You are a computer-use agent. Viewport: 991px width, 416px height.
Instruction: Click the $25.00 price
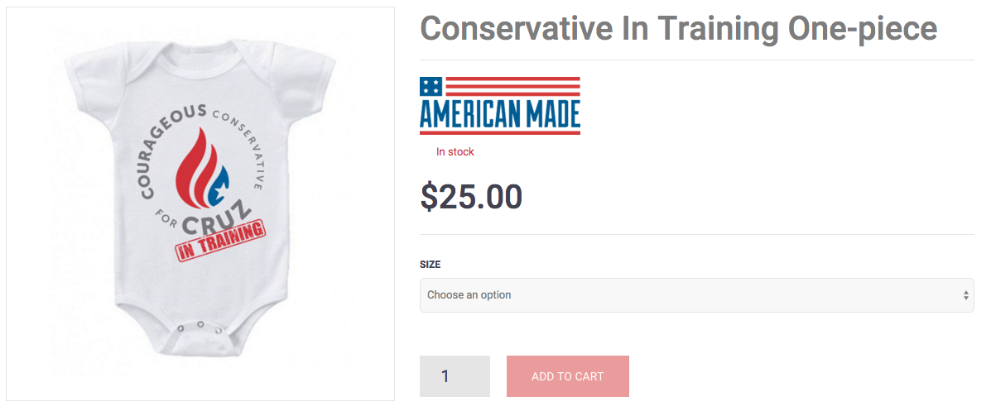[x=471, y=196]
